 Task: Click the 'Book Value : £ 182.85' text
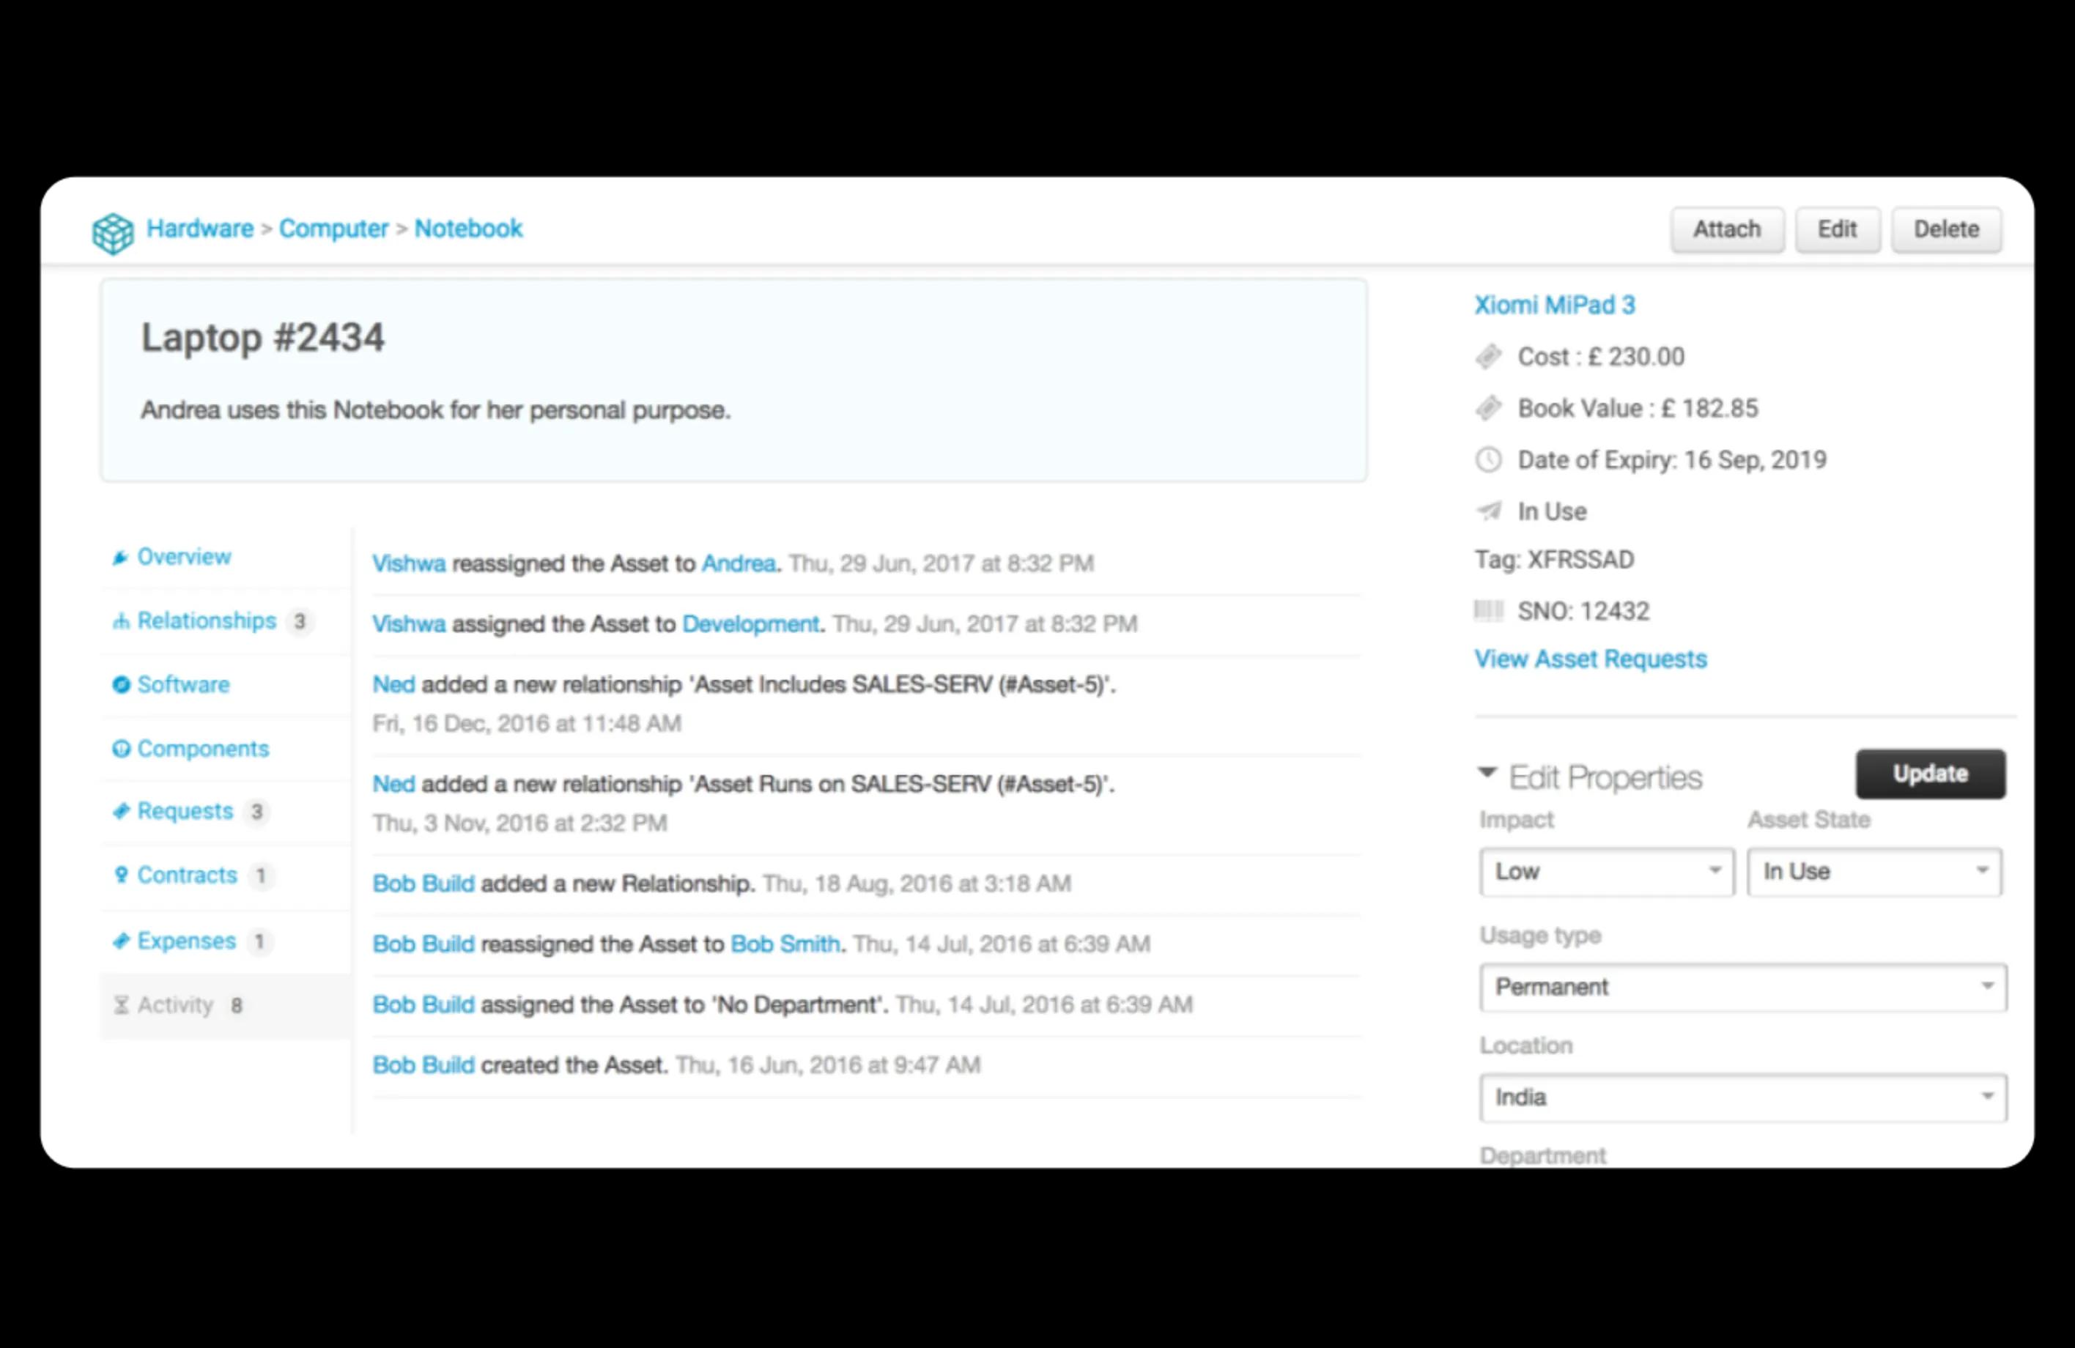pos(1638,408)
